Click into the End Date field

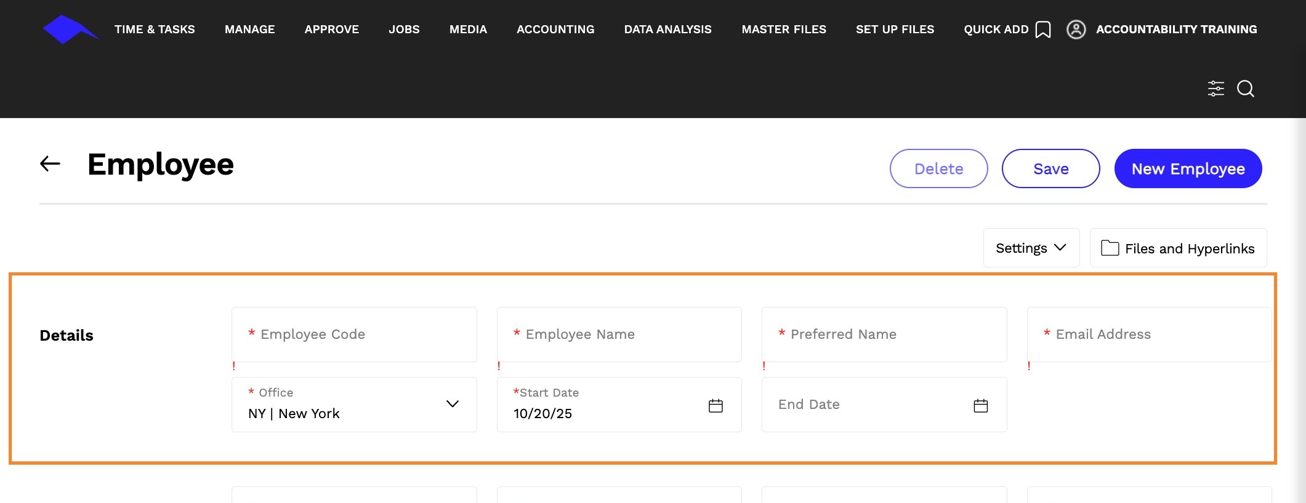(884, 405)
